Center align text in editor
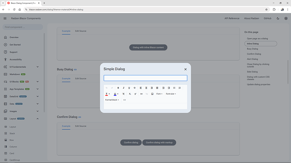Viewport: 291px width, 163px height. coord(146,88)
